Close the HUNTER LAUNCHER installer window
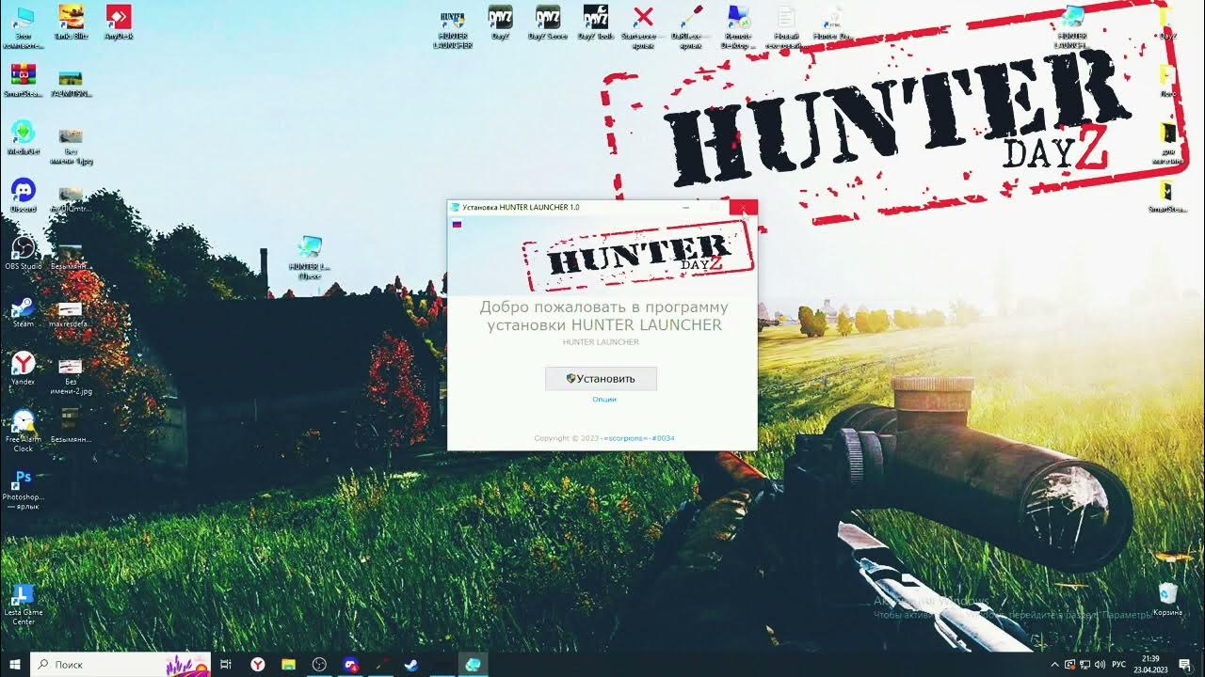 [x=744, y=208]
